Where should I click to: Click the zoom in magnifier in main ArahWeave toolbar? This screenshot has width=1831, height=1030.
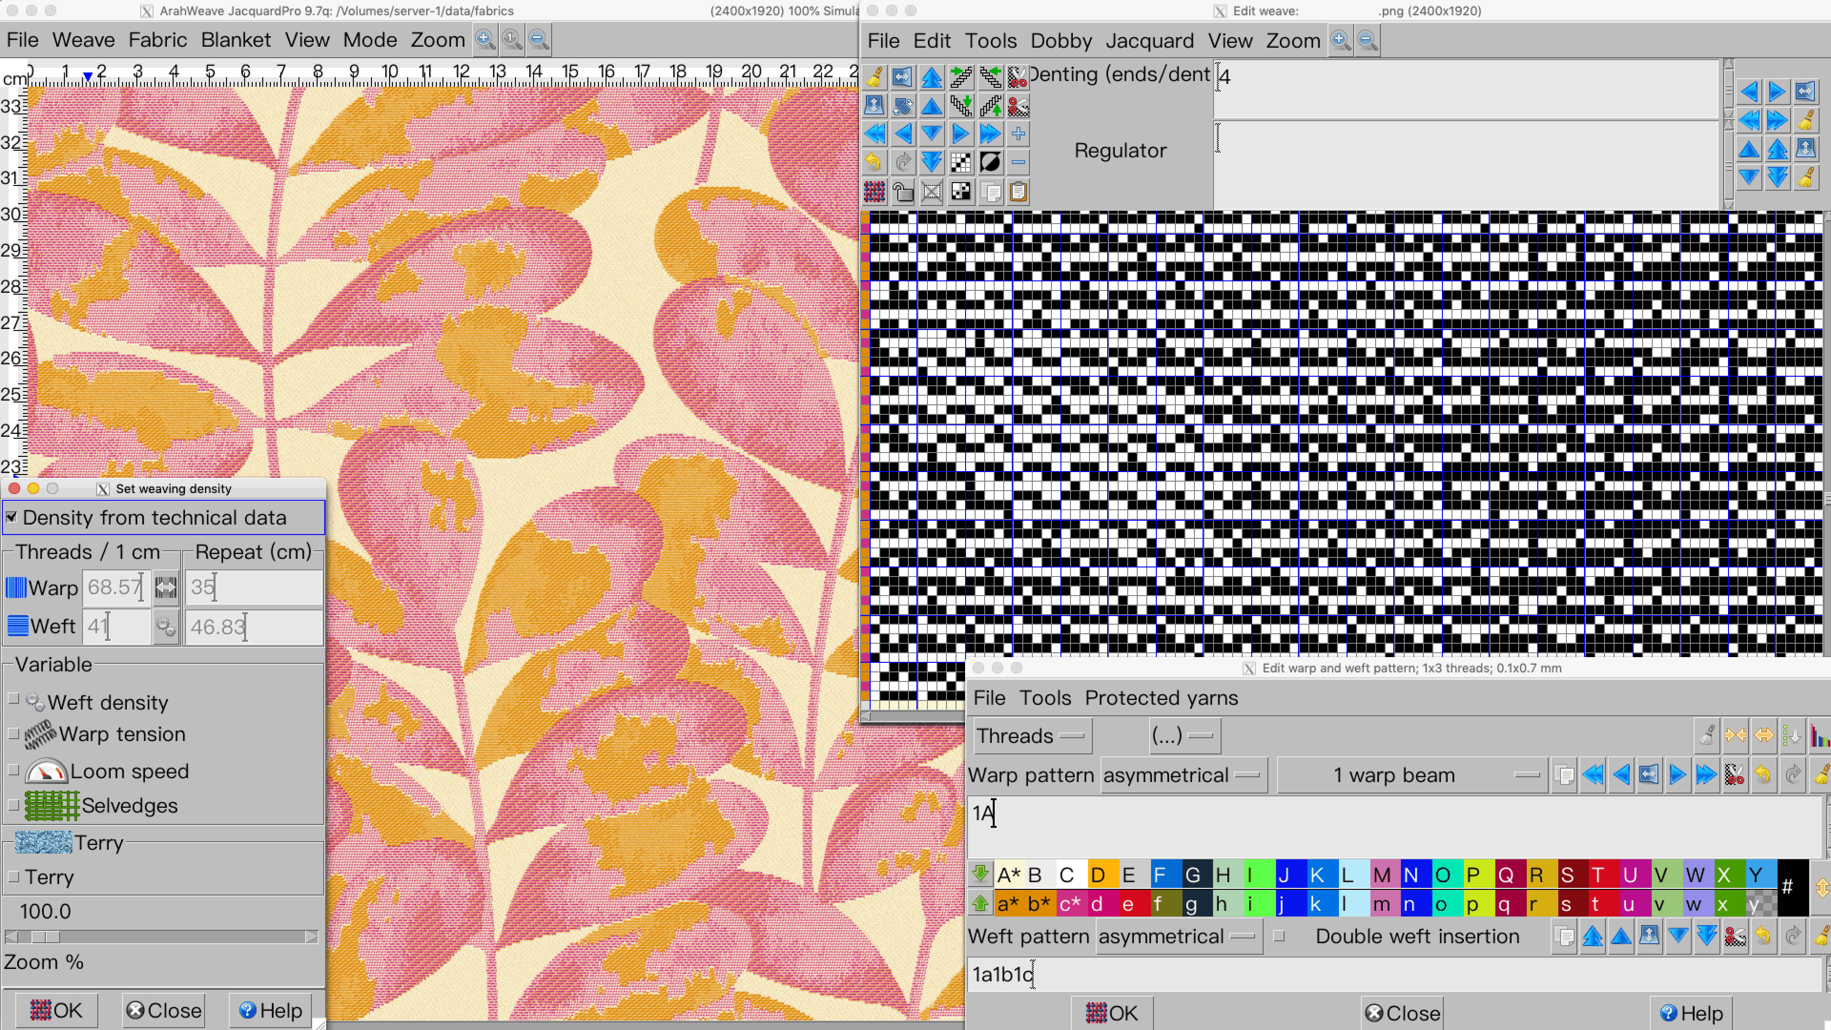tap(485, 39)
